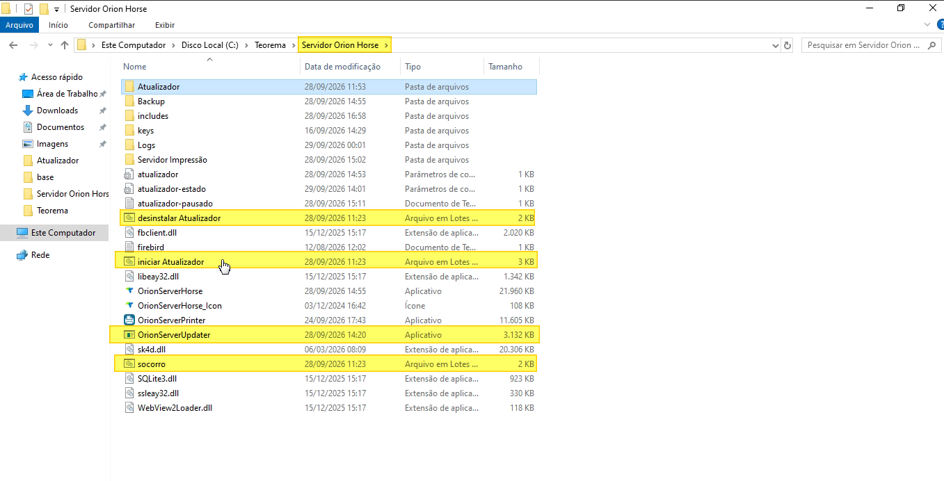Screen dimensions: 944x481
Task: Switch to the Início ribbon tab
Action: coord(58,25)
